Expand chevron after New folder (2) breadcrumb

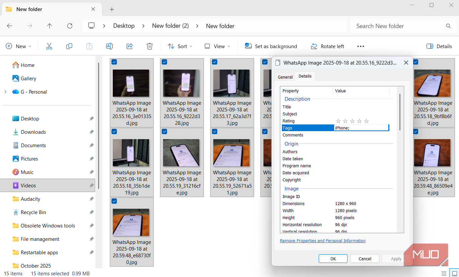click(197, 26)
